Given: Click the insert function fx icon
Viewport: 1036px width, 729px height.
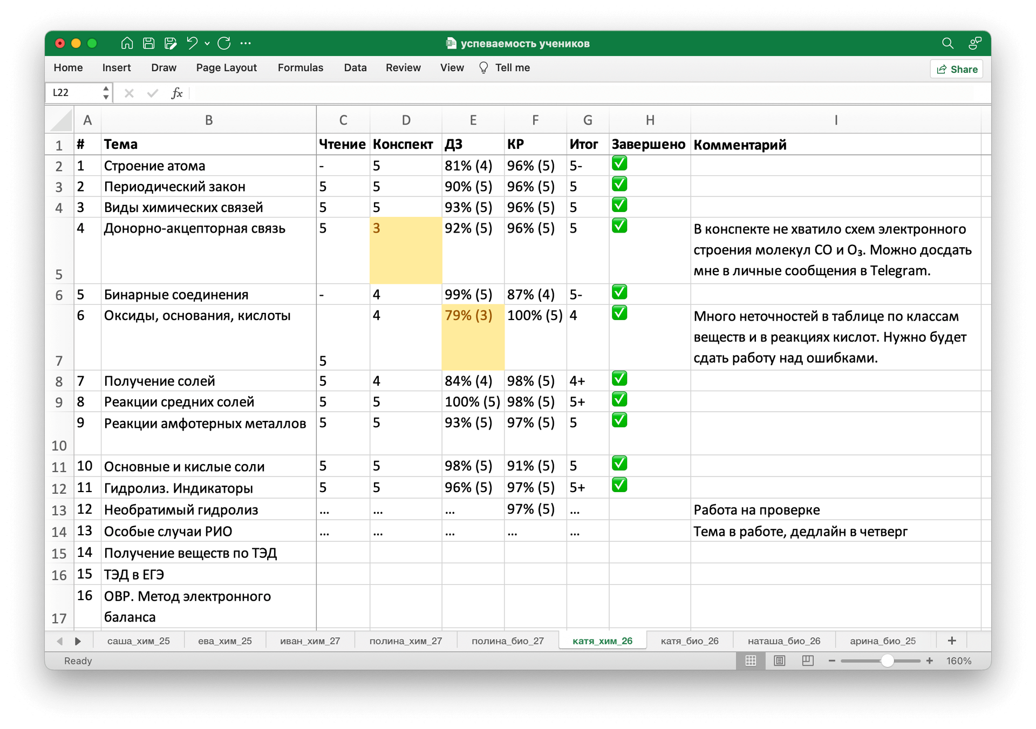Looking at the screenshot, I should (176, 93).
